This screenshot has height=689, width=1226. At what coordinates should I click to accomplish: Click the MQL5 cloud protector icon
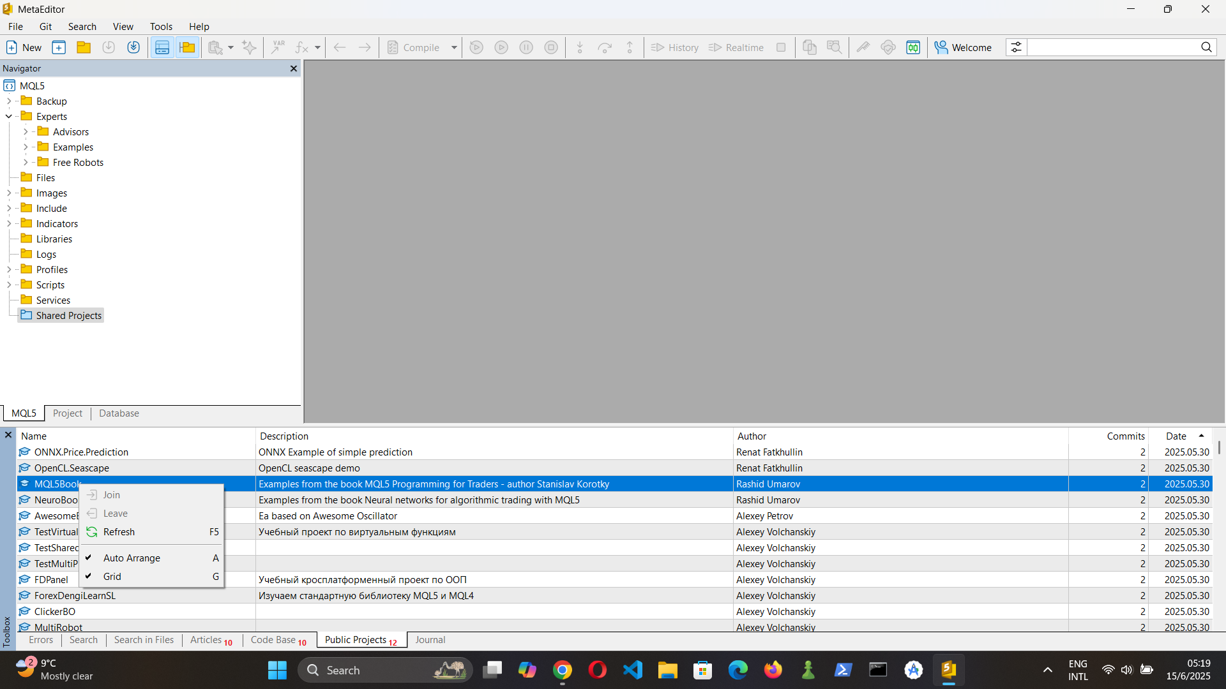888,47
